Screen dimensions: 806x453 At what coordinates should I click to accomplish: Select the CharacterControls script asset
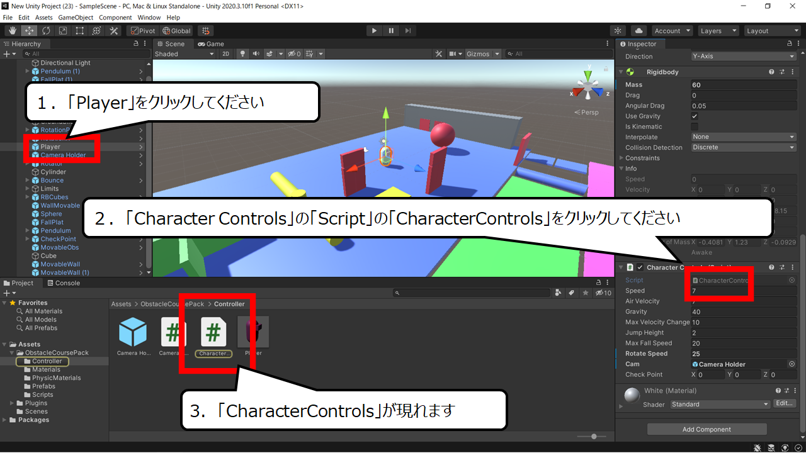tap(213, 337)
